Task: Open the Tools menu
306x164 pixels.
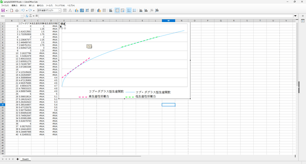Action: tap(49, 6)
